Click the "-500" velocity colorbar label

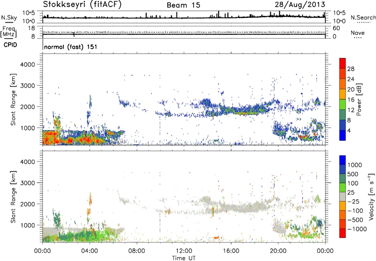tap(355, 220)
